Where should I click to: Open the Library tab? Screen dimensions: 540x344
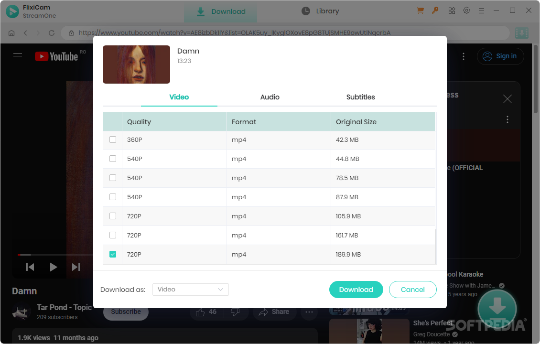(x=320, y=11)
